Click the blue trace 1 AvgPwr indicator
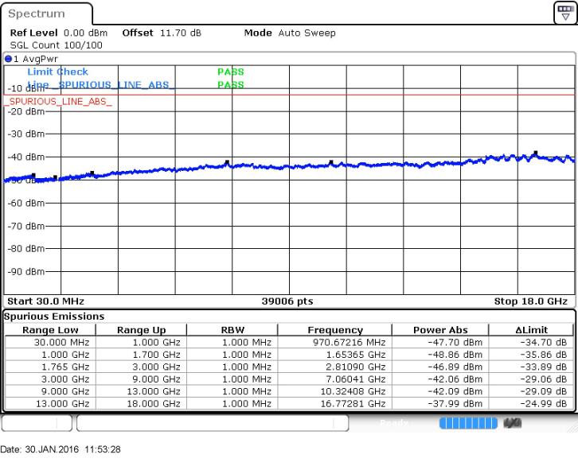The image size is (578, 466). (8, 59)
